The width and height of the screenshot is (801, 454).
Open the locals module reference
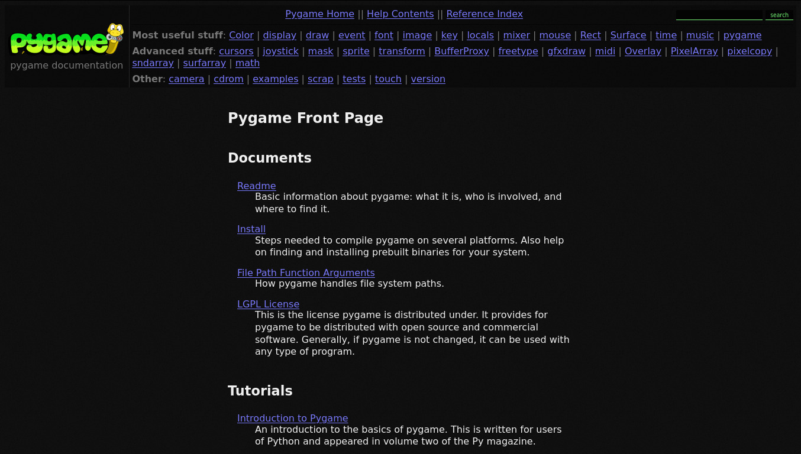480,35
